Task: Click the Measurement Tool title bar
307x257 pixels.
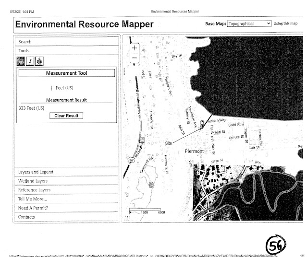Action: pyautogui.click(x=67, y=73)
